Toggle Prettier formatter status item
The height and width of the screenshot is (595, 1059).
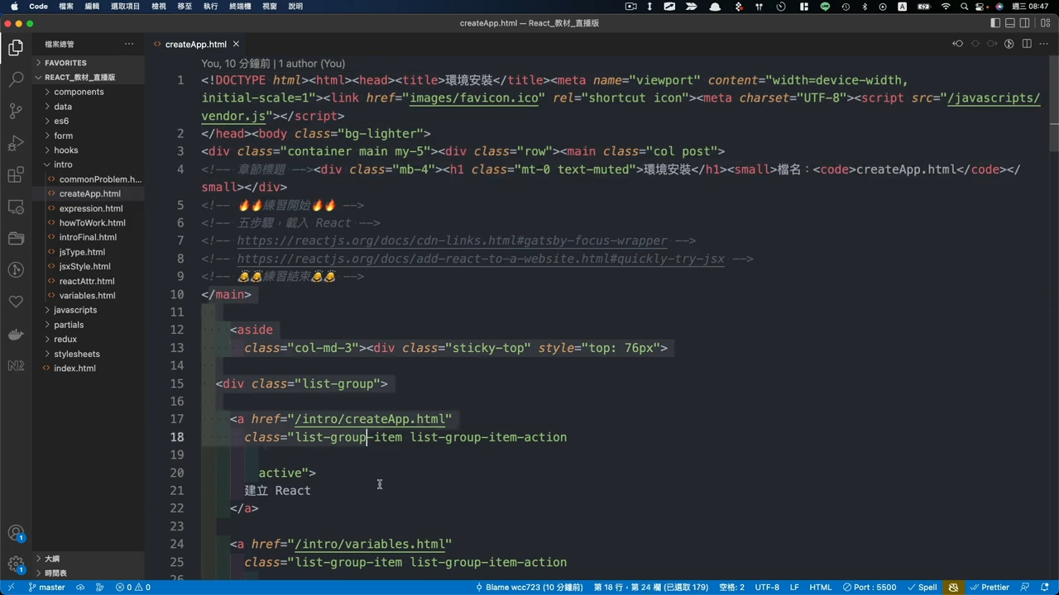[990, 587]
